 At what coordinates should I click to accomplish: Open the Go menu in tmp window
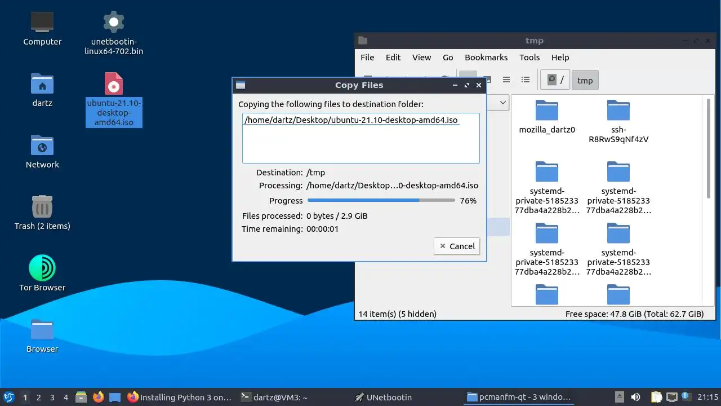tap(448, 58)
